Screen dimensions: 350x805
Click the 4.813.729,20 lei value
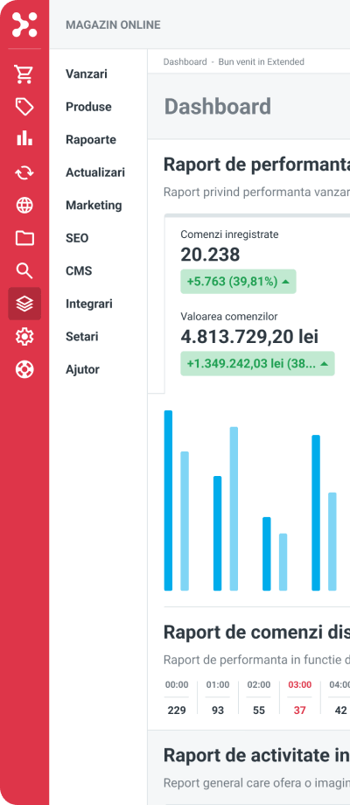click(x=249, y=337)
